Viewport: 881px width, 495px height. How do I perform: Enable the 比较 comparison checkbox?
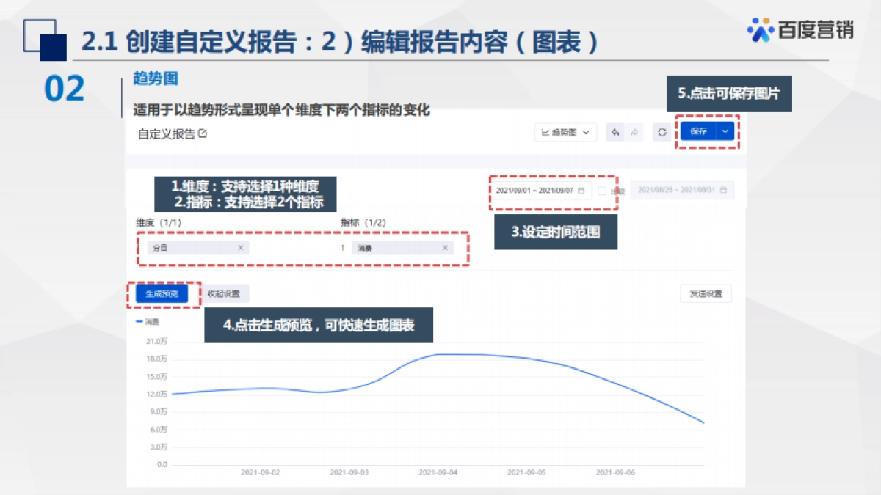pyautogui.click(x=603, y=191)
